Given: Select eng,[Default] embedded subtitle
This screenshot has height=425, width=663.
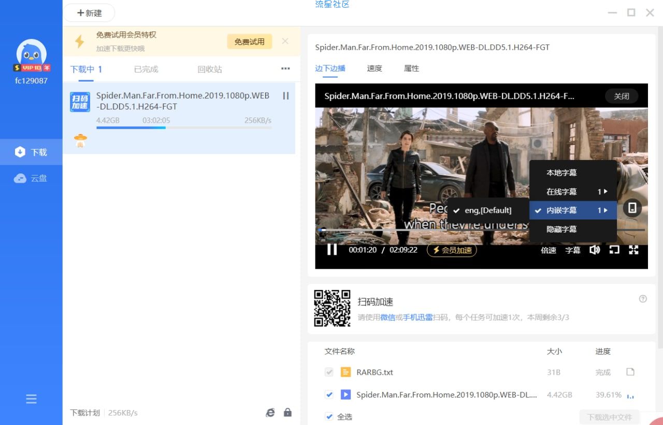Looking at the screenshot, I should (488, 210).
